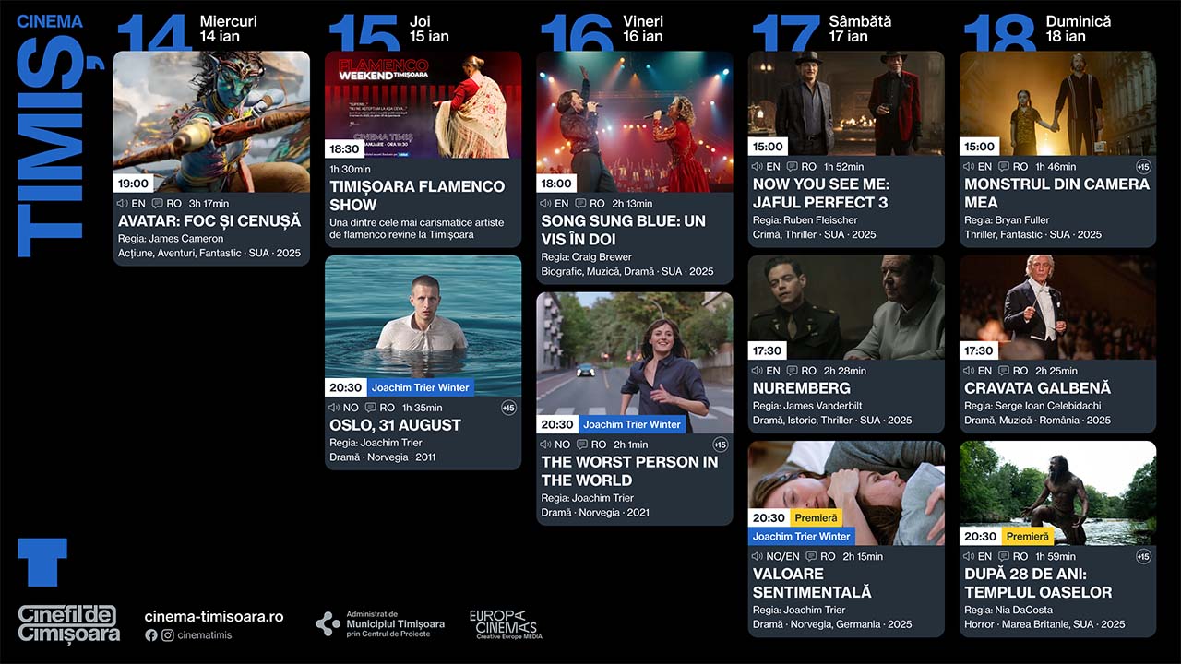
Task: Click the subtitle icon on Avatar card
Action: [x=158, y=204]
